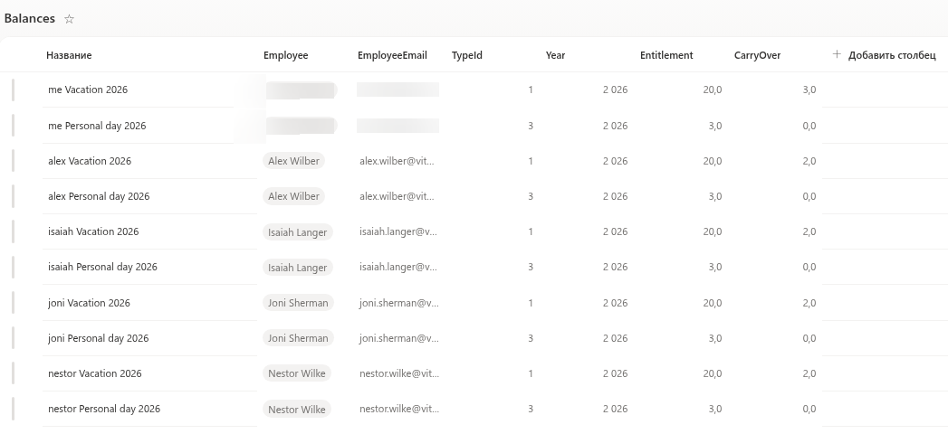Screen dimensions: 948x434
Task: Select email cell in alex Vacation 2026 row
Action: (x=397, y=161)
